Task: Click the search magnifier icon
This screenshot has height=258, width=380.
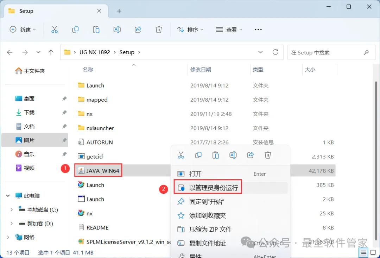Action: tap(366, 52)
